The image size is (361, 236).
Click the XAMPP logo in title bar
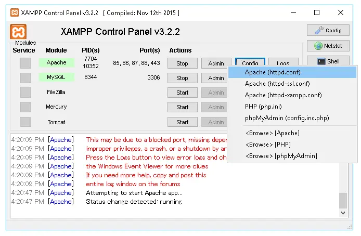(x=15, y=12)
